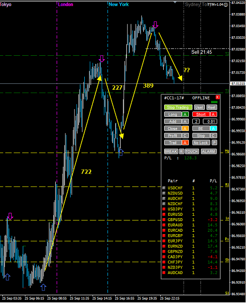Click the EURUSD red square icon
The image size is (246, 303).
click(164, 214)
